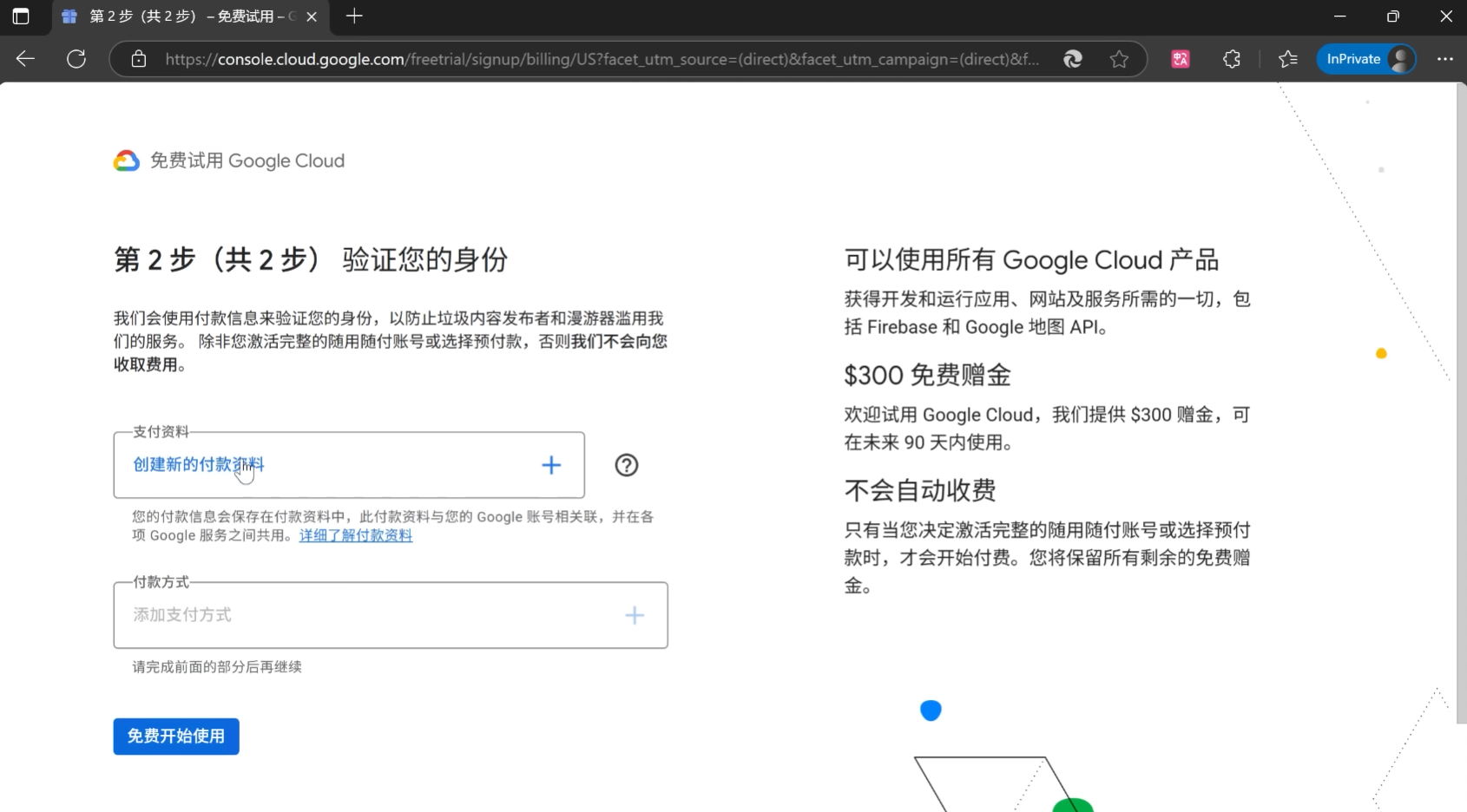Refresh the page with reload icon
Screen dimensions: 1467x812
tap(76, 59)
